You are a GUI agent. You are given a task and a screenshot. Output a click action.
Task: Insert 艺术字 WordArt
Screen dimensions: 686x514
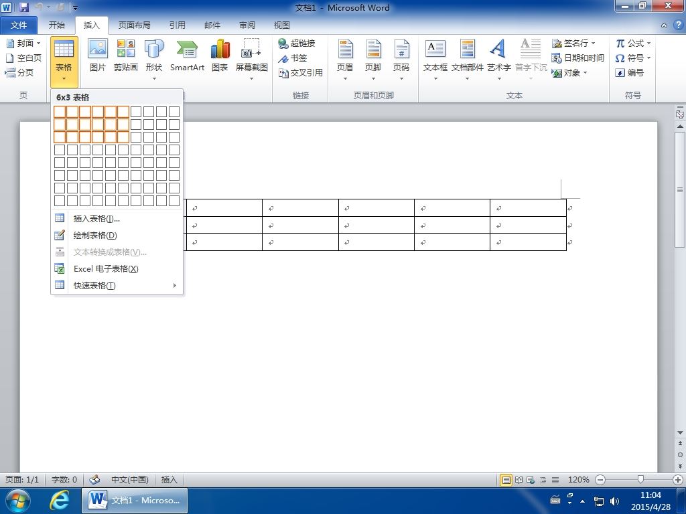click(498, 59)
